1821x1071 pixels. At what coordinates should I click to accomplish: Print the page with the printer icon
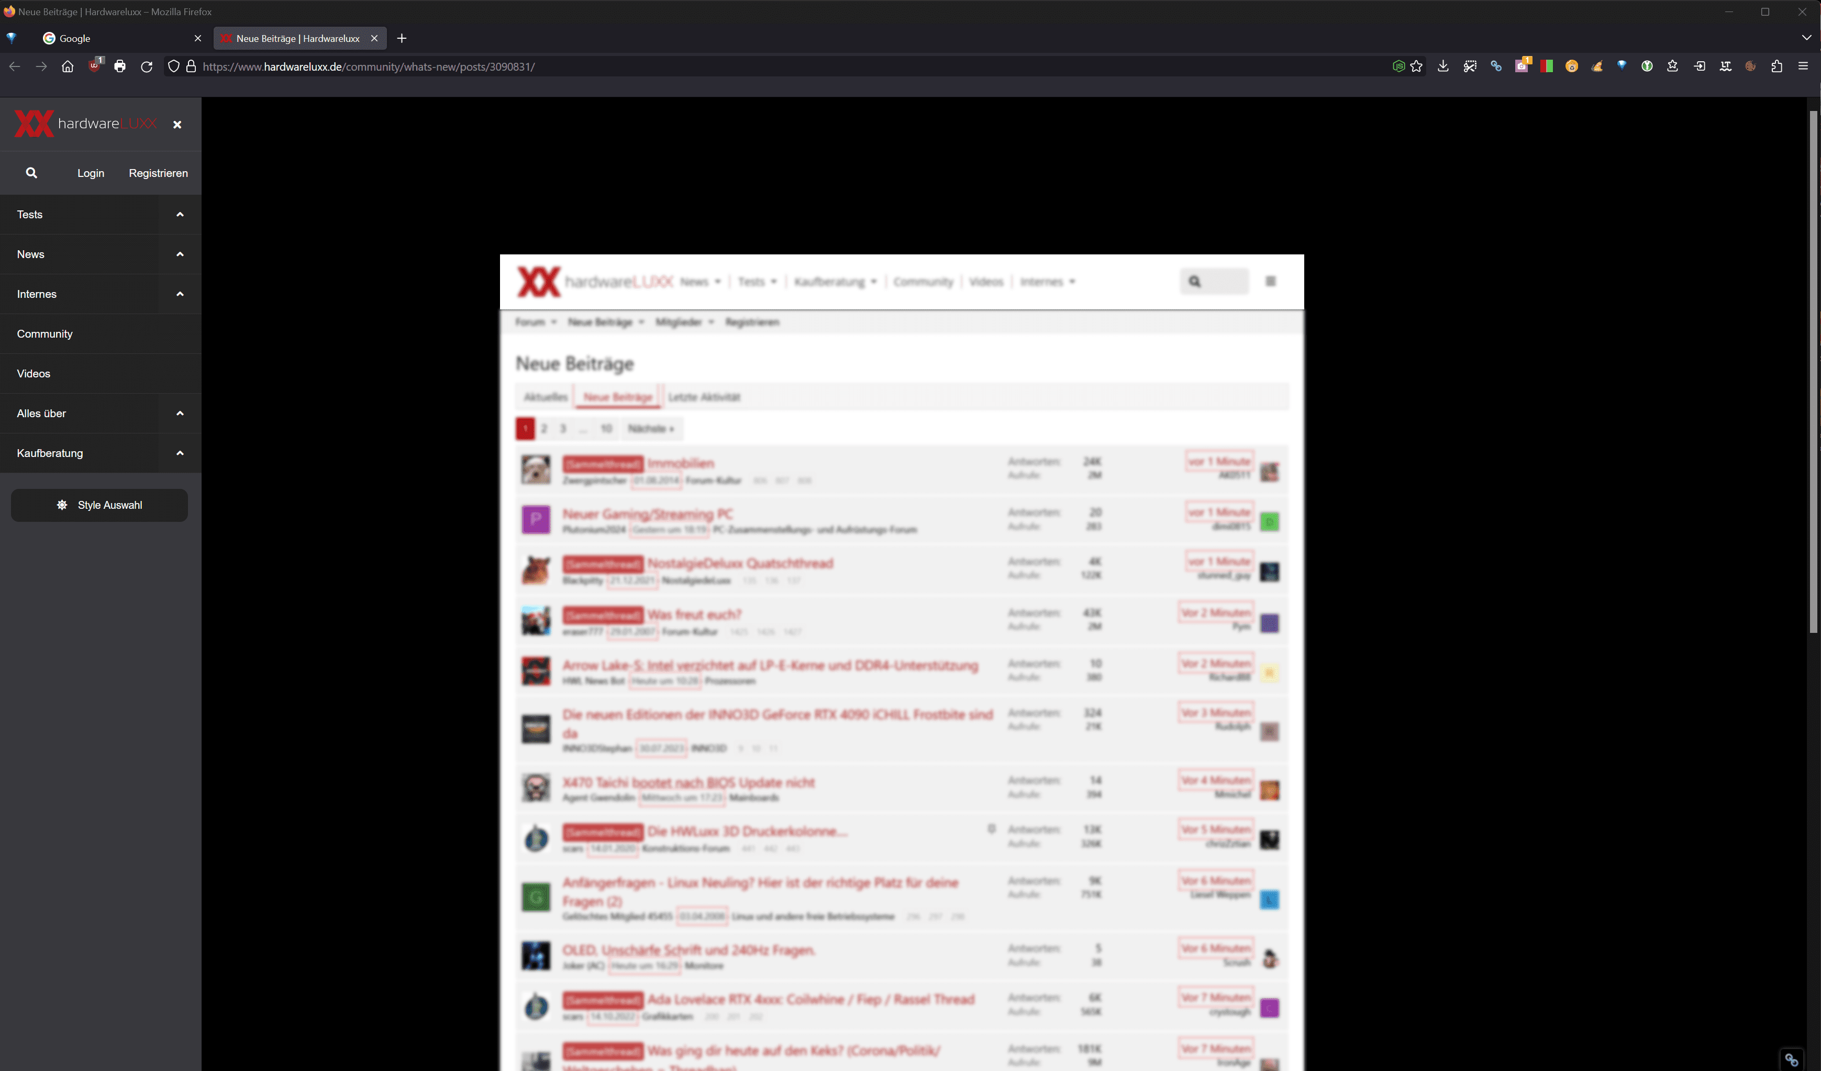tap(120, 66)
